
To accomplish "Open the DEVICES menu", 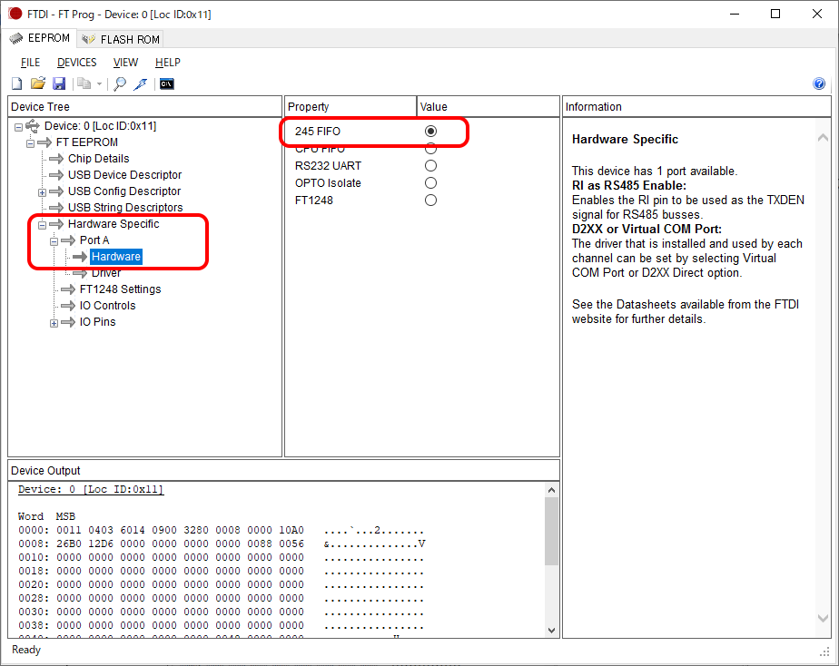I will click(76, 63).
